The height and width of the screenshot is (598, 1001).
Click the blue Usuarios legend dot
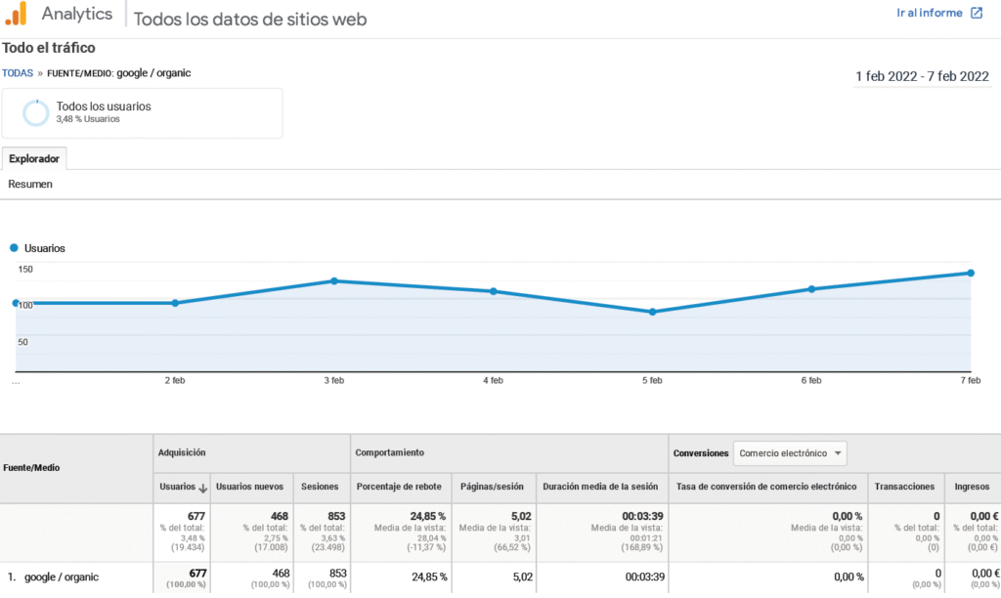pos(14,248)
